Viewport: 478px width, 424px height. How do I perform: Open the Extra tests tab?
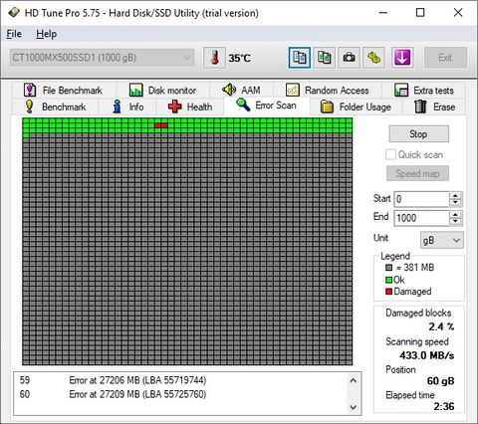(x=424, y=91)
